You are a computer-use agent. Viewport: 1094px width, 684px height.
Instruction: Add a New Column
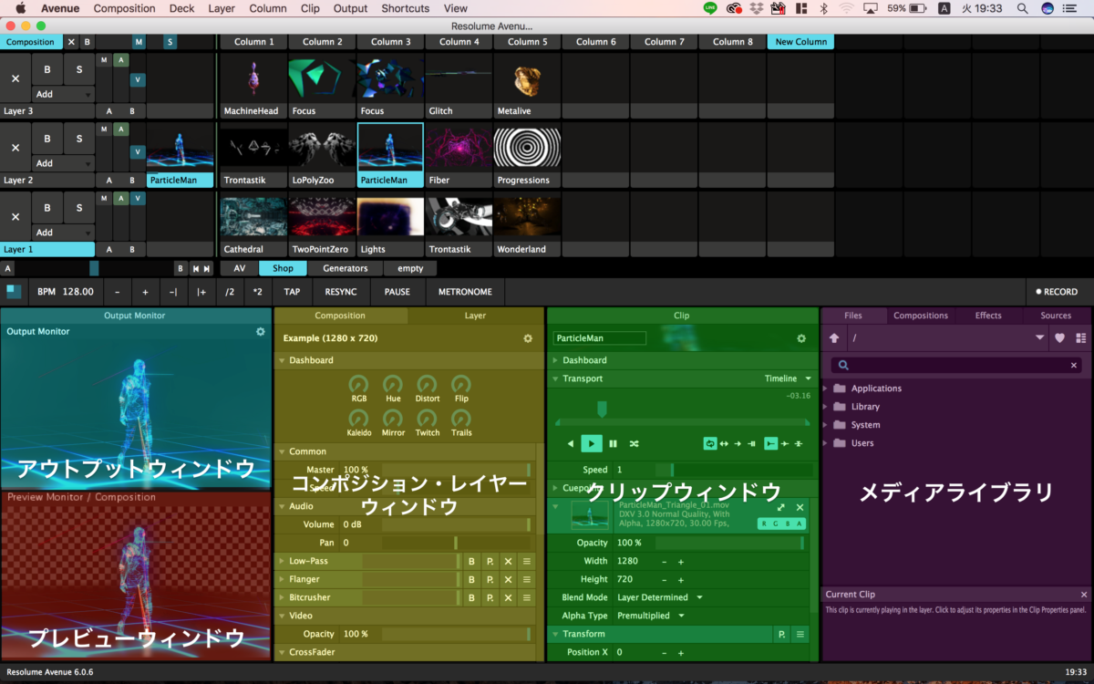click(x=801, y=42)
